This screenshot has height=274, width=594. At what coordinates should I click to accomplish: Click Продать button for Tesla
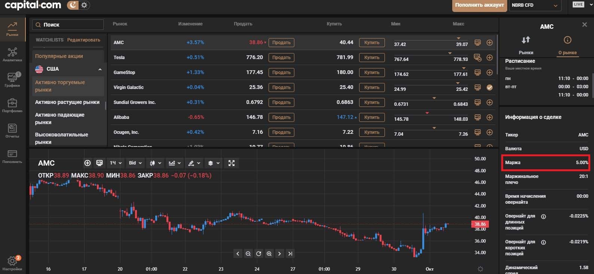pyautogui.click(x=281, y=58)
